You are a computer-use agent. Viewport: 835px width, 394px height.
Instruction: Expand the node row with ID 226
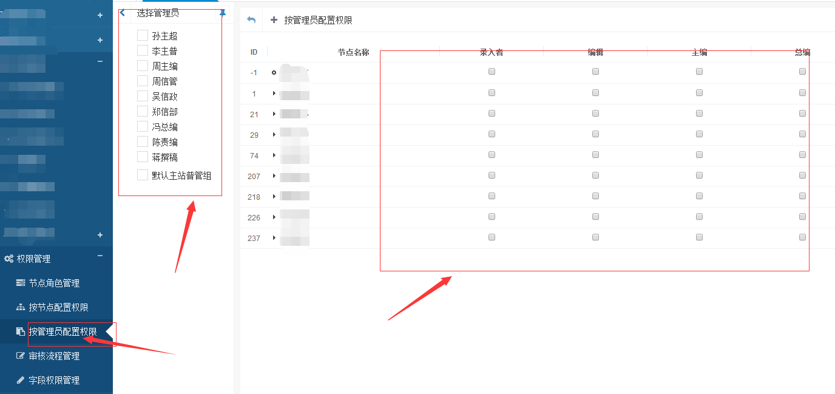[x=274, y=217]
